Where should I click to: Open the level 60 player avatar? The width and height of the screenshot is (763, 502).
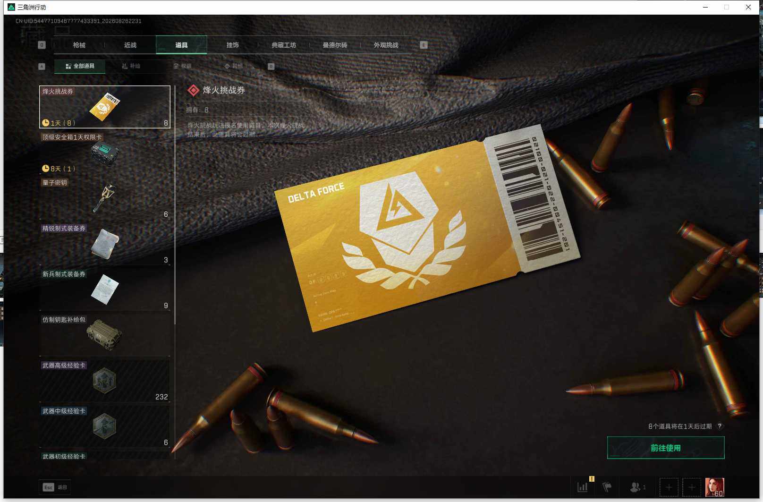coord(714,487)
